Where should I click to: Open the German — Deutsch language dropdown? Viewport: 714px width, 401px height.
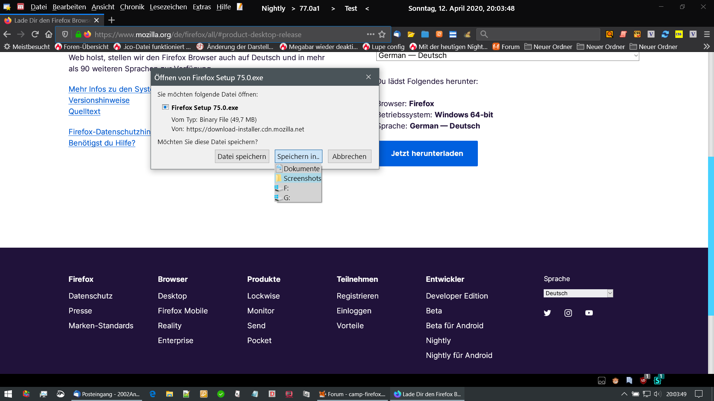[x=507, y=56]
